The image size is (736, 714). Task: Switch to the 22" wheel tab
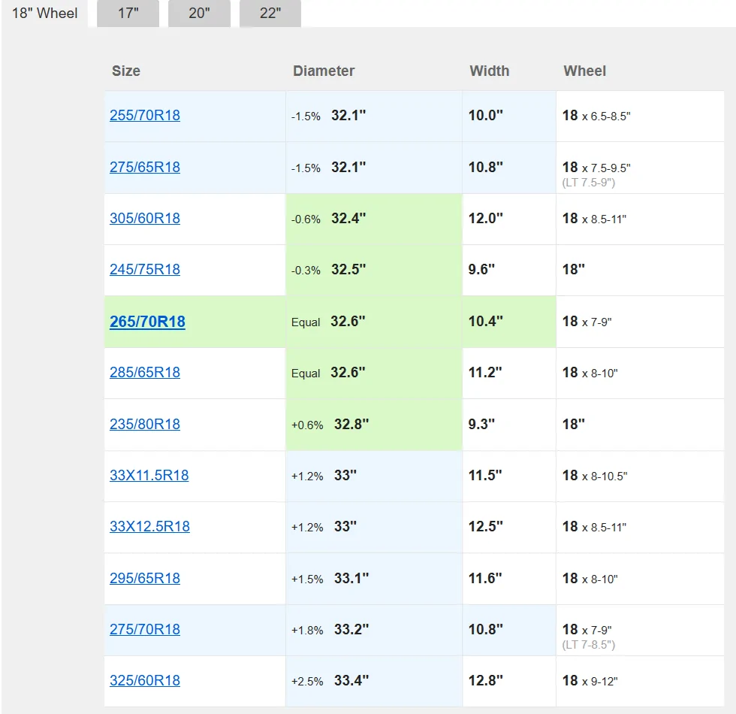(x=270, y=14)
